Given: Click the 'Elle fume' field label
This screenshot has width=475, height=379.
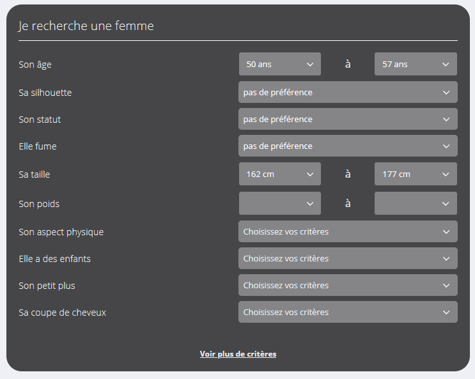Looking at the screenshot, I should click(x=38, y=146).
